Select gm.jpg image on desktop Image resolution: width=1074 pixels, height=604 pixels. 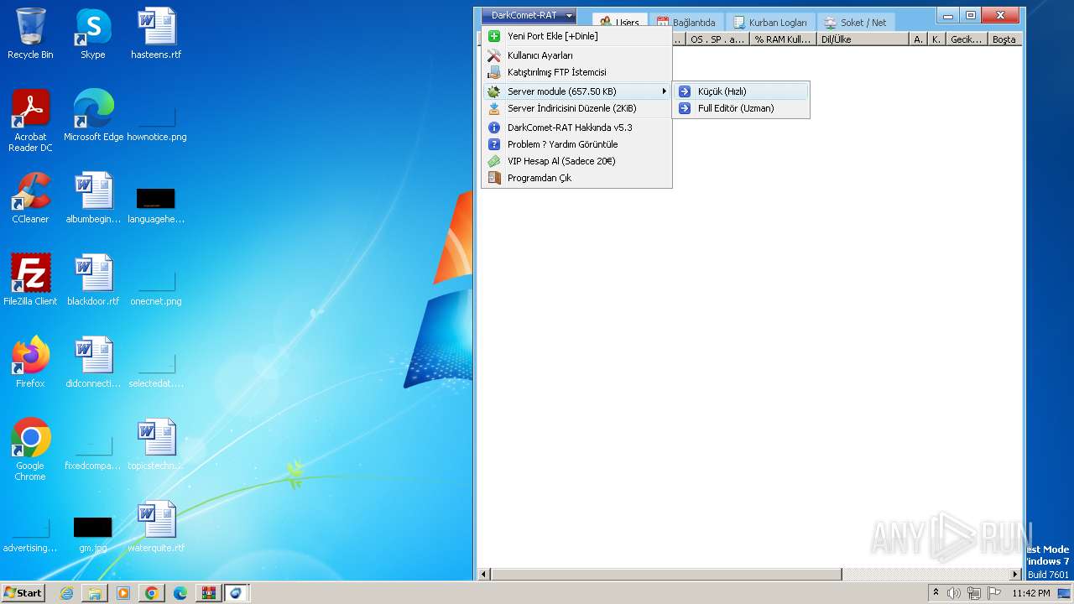pos(93,534)
